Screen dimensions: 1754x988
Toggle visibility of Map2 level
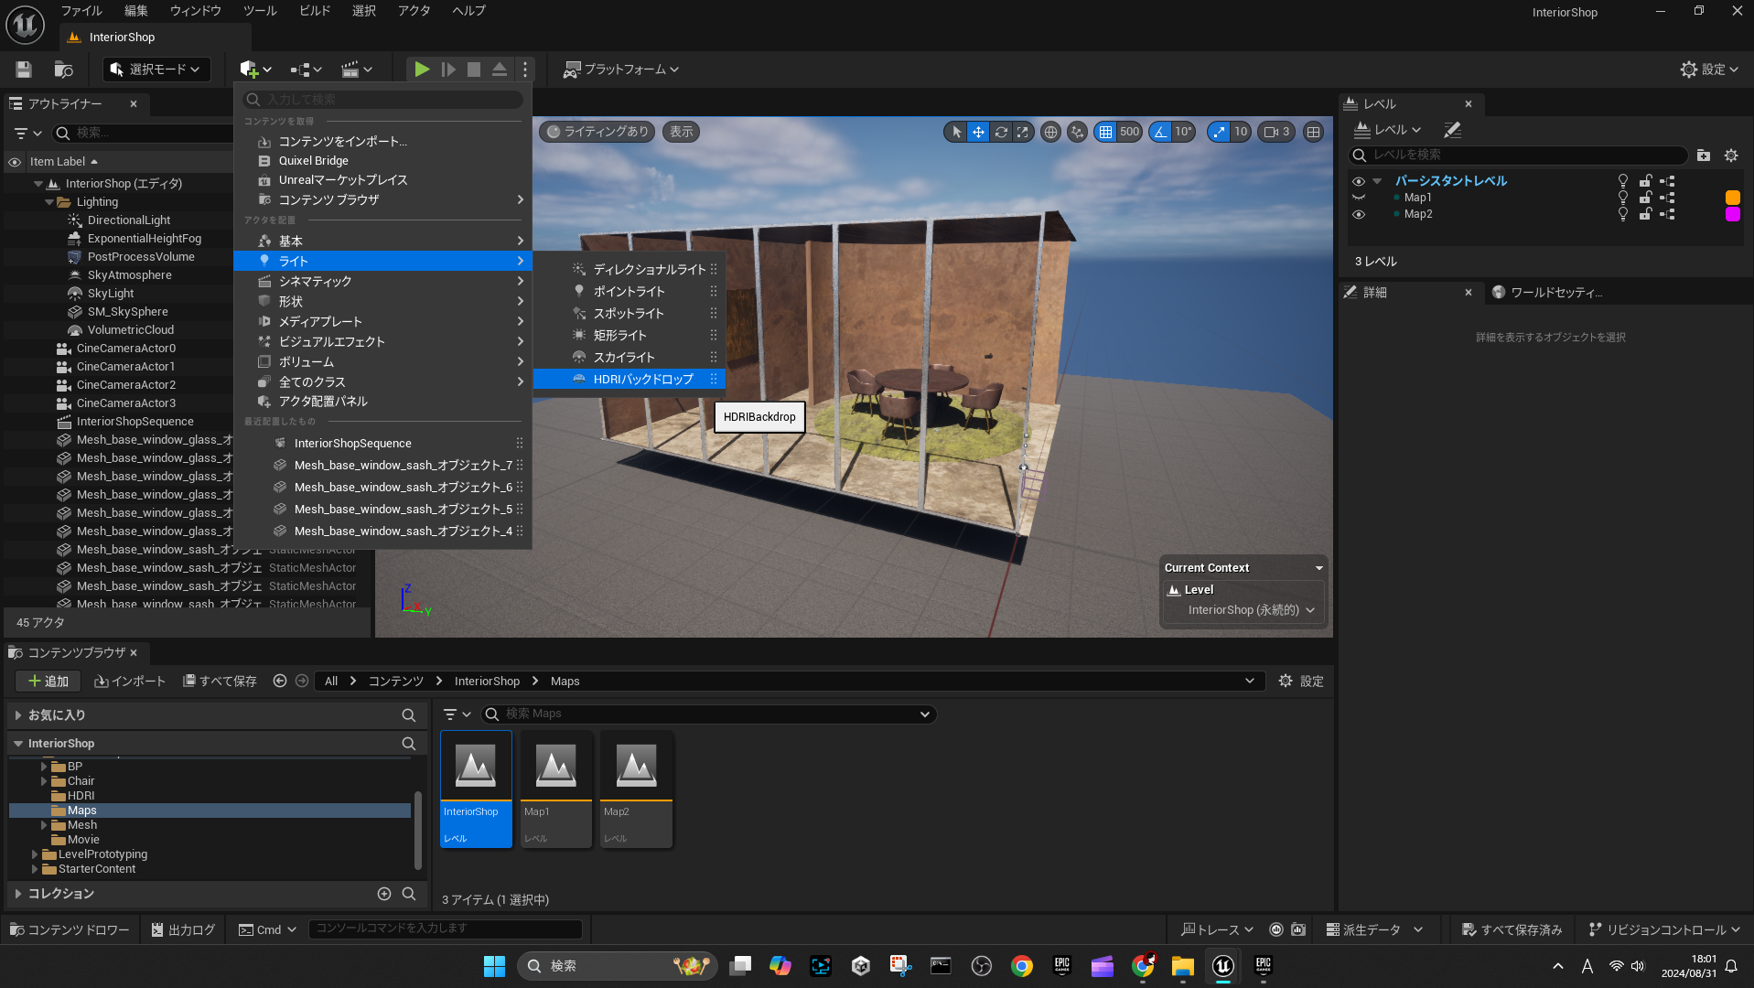tap(1359, 214)
